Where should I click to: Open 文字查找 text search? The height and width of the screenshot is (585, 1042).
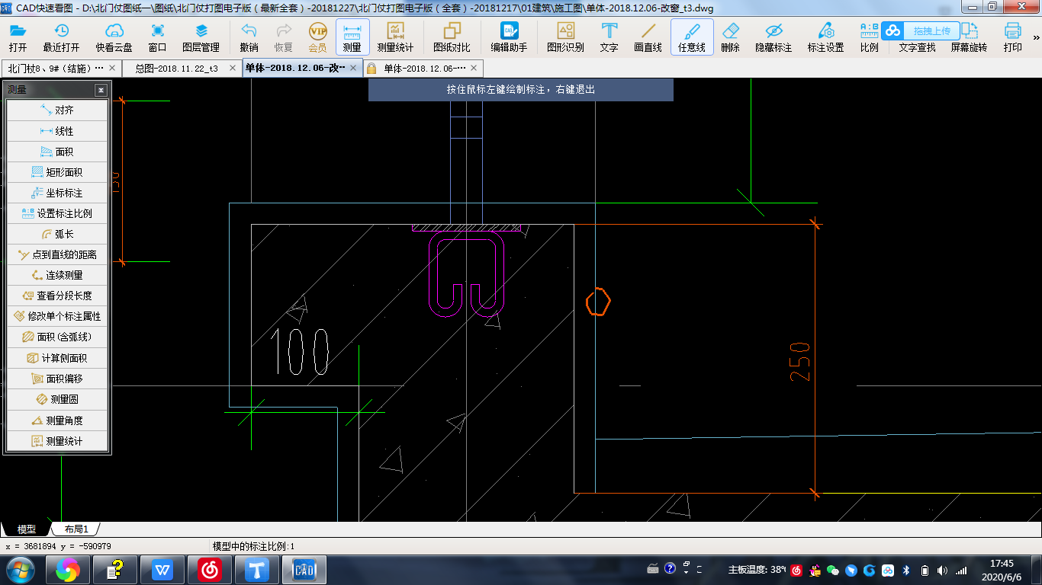point(917,46)
